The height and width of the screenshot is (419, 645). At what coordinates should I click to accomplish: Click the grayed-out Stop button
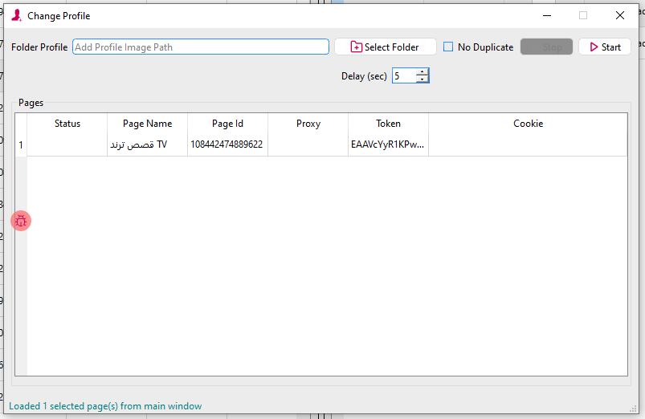click(x=546, y=47)
